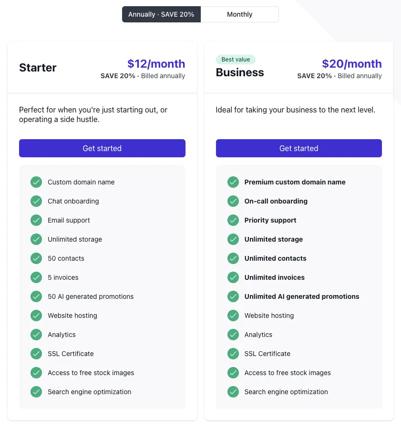Click the $20/month Business price

[352, 64]
